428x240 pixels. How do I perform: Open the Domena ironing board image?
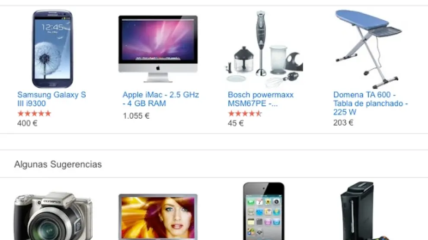click(368, 49)
